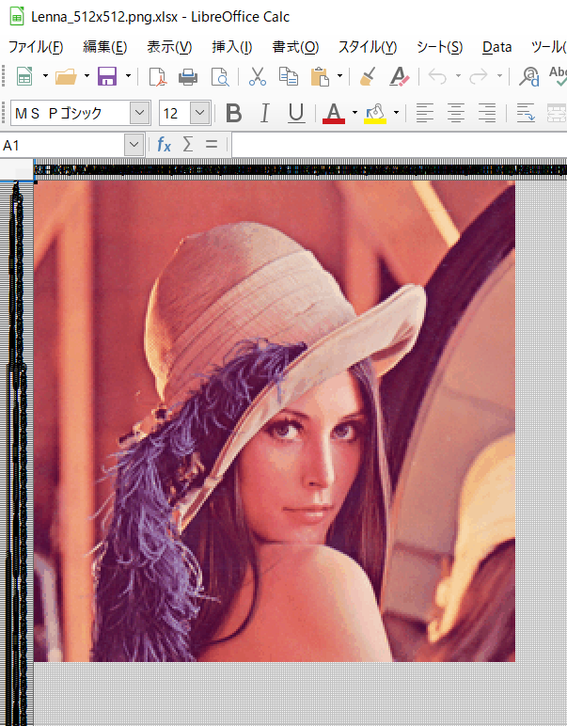This screenshot has height=726, width=567.
Task: Open 編集(E) menu
Action: tap(105, 47)
